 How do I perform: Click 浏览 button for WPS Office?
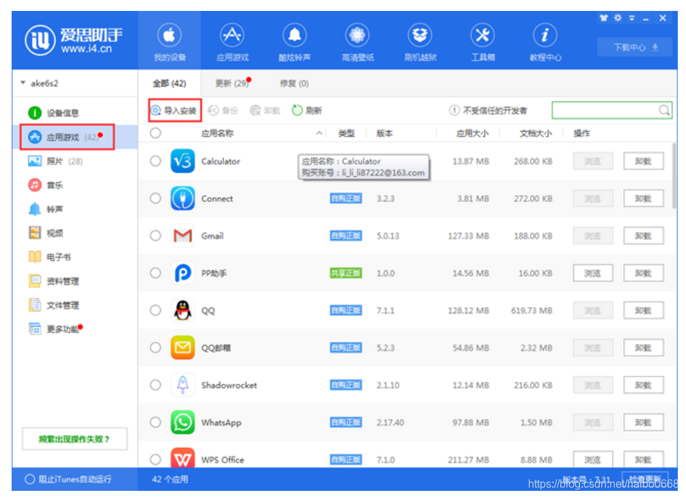pos(593,459)
